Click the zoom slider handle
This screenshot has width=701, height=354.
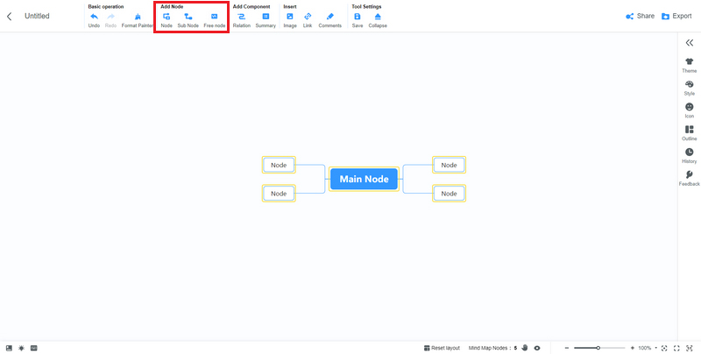point(598,348)
